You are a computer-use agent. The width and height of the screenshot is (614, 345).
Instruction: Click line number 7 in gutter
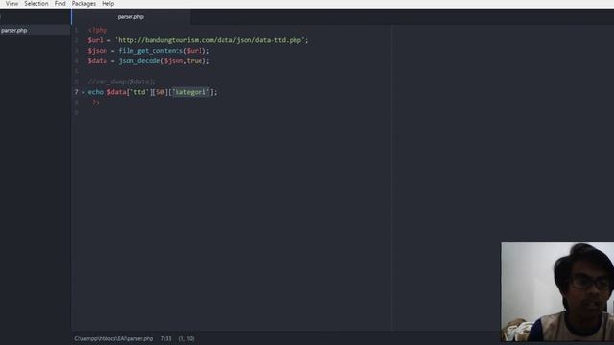coord(77,92)
